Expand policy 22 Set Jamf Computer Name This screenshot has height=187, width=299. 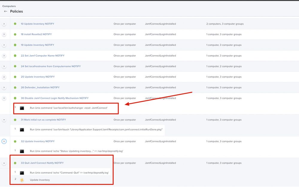click(4, 56)
